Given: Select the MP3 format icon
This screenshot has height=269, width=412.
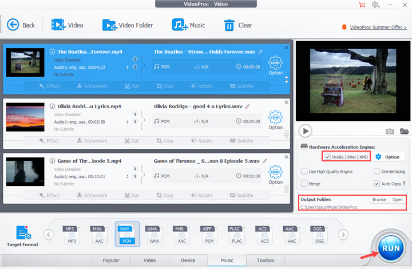Looking at the screenshot, I should (x=72, y=234).
